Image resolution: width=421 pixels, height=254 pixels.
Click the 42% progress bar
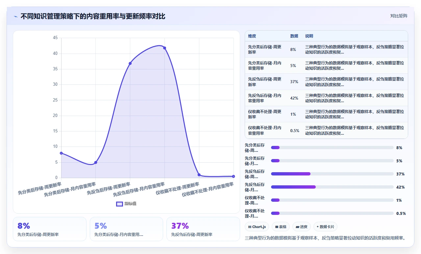click(332, 187)
